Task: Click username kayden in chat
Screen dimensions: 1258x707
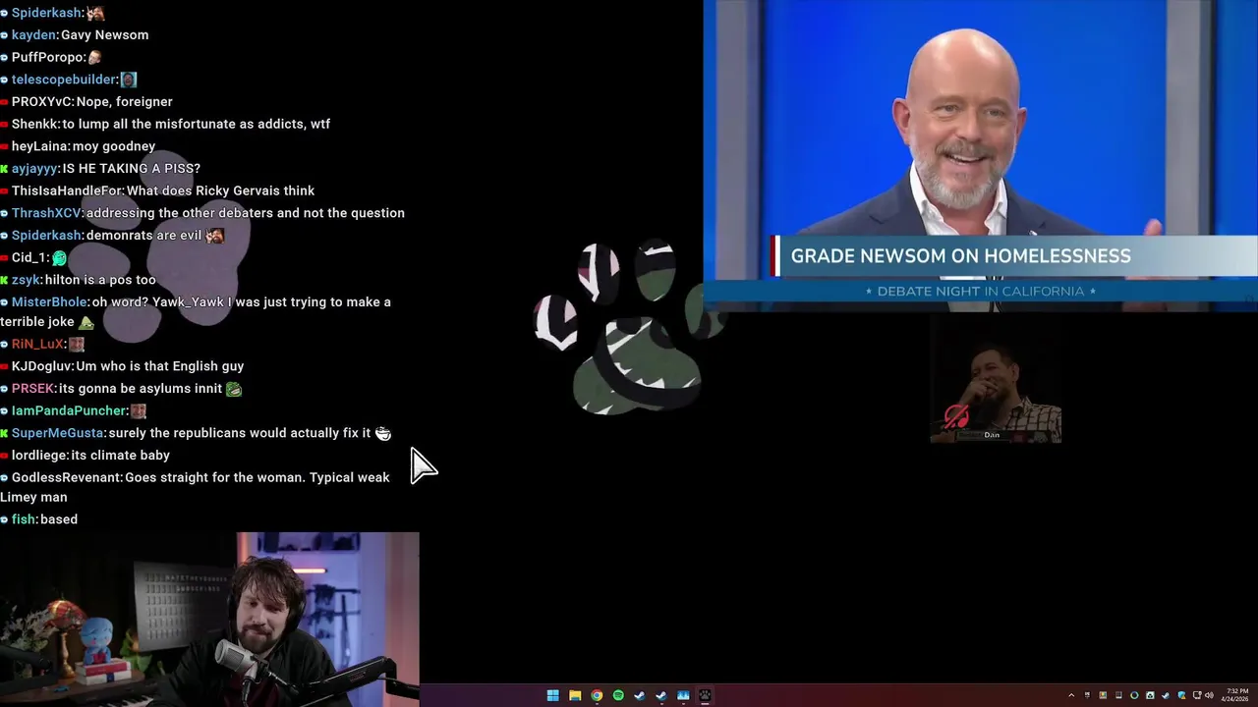Action: tap(33, 35)
